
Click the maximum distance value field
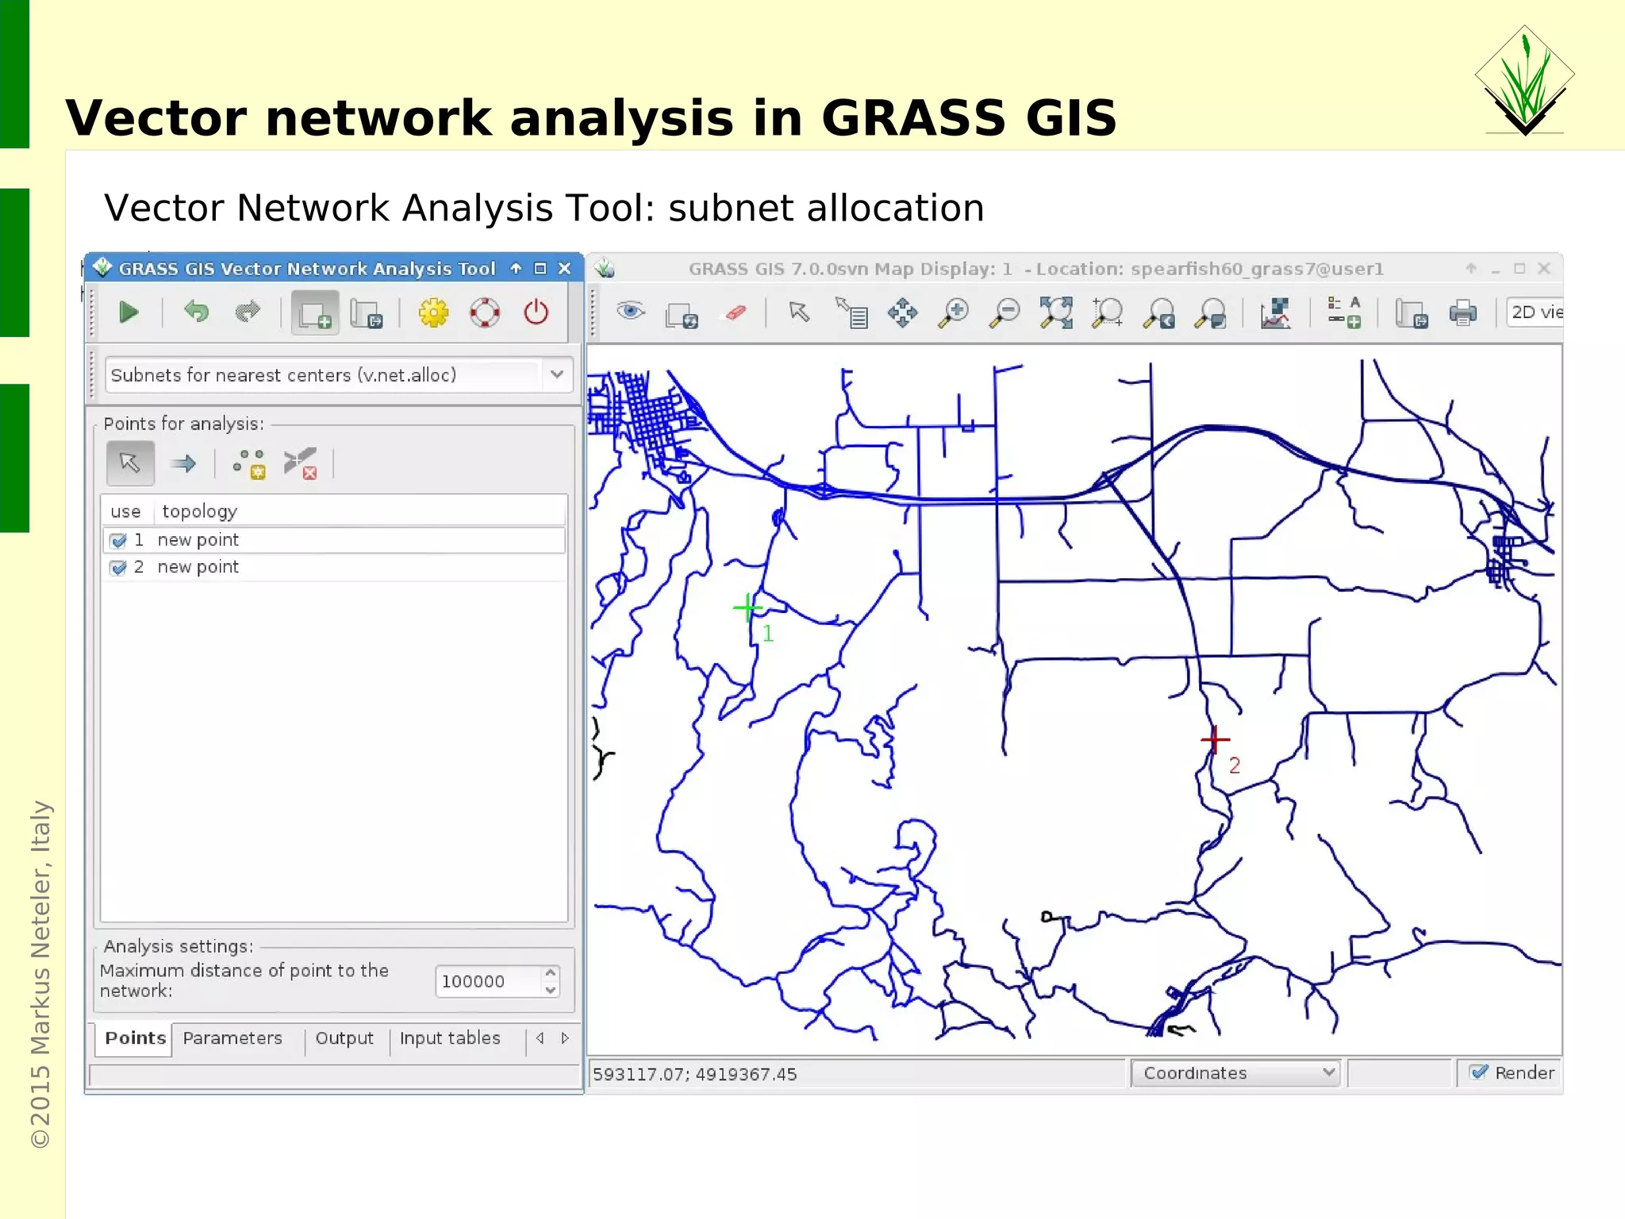coord(489,981)
